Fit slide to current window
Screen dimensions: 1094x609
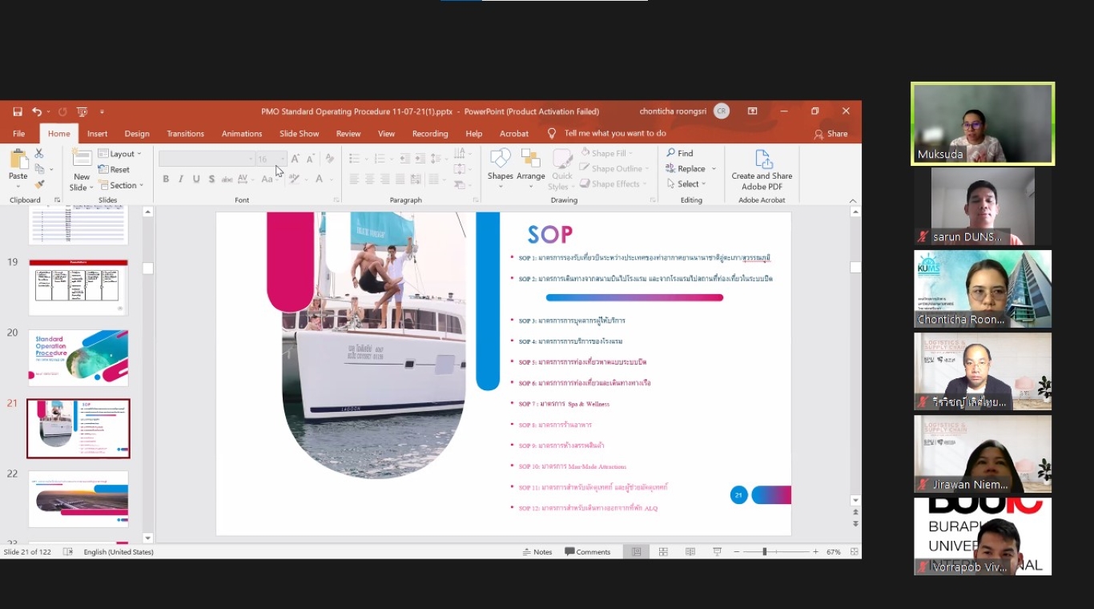(855, 551)
